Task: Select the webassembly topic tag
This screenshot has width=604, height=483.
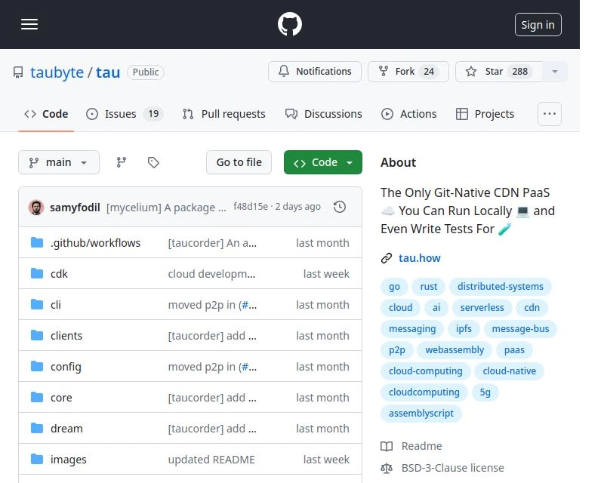Action: click(x=455, y=350)
